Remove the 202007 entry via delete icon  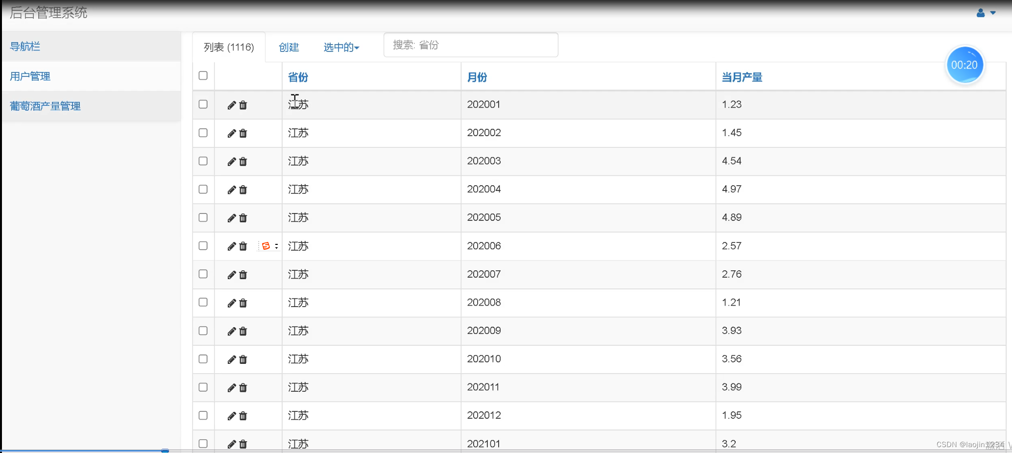pos(243,275)
